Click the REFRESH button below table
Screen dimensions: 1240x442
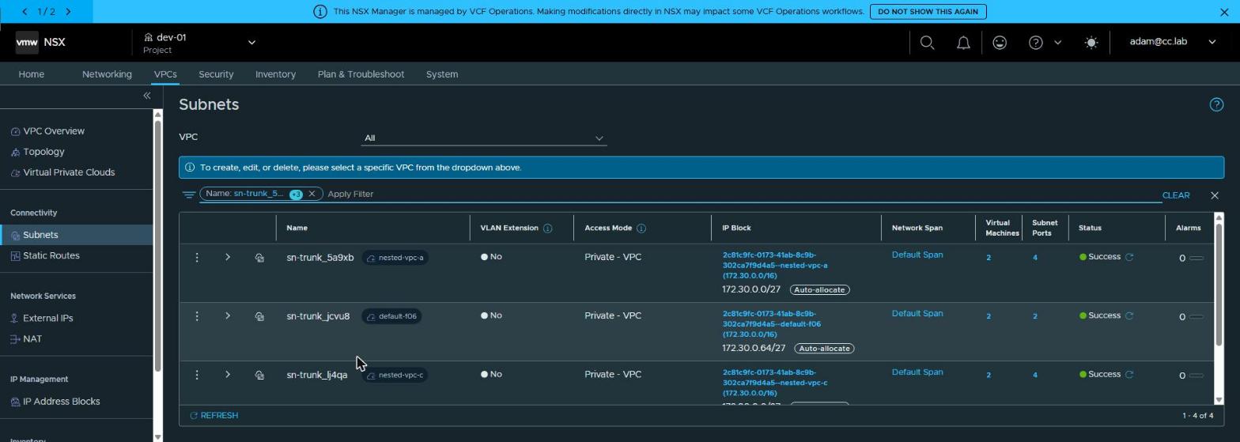click(214, 416)
